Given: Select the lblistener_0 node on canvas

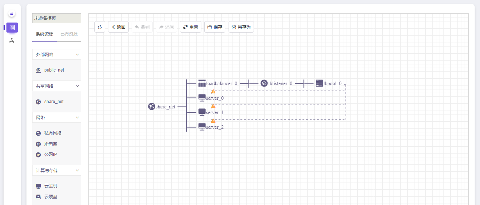Looking at the screenshot, I should [264, 83].
